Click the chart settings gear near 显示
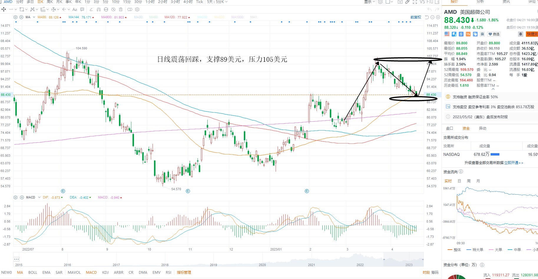This screenshot has height=279, width=538. [380, 2]
